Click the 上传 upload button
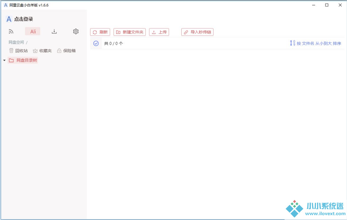347x220 pixels. pos(159,32)
